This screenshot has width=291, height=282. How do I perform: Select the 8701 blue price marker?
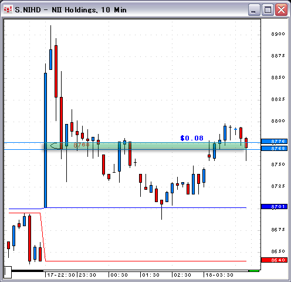[274, 207]
